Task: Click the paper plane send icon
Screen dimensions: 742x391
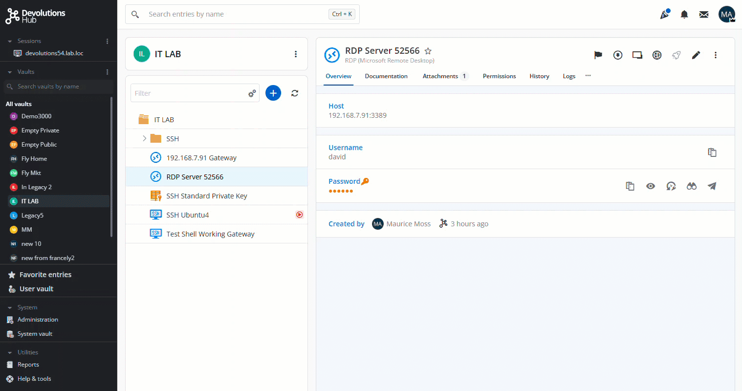Action: tap(712, 186)
